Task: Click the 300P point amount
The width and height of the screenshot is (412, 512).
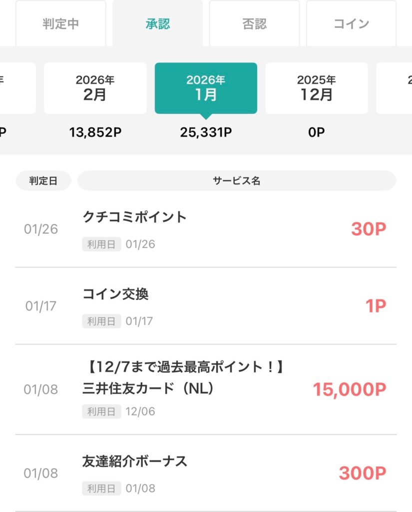Action: (x=362, y=473)
